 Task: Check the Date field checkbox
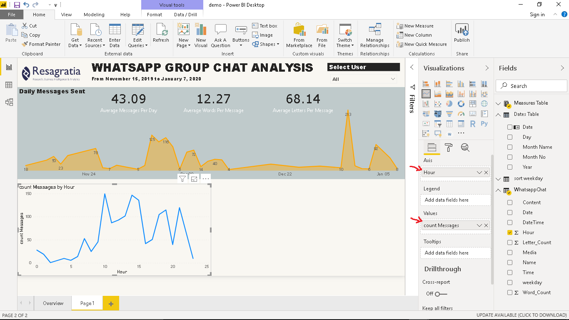pyautogui.click(x=510, y=127)
